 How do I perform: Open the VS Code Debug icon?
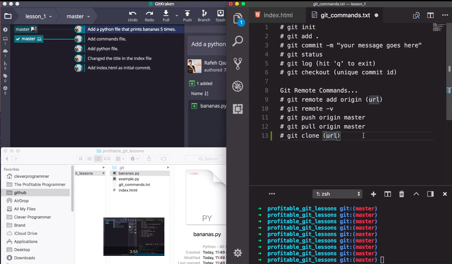tap(238, 86)
